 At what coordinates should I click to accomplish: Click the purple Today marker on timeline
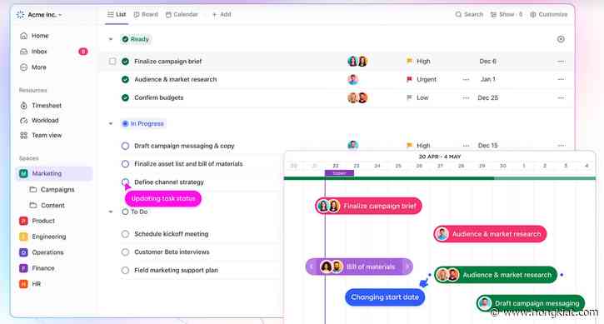(339, 173)
